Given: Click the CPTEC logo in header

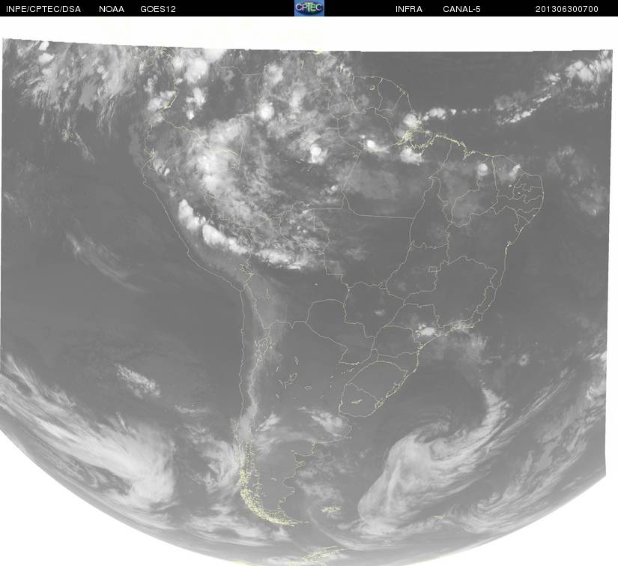Looking at the screenshot, I should click(309, 8).
